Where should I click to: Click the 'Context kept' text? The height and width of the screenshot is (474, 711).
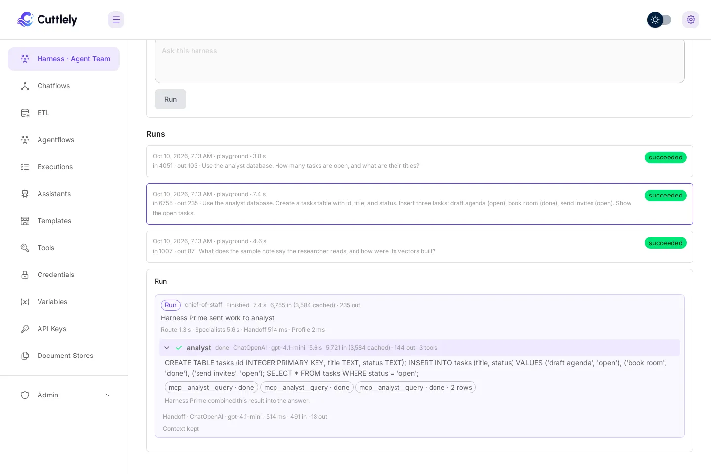[181, 429]
